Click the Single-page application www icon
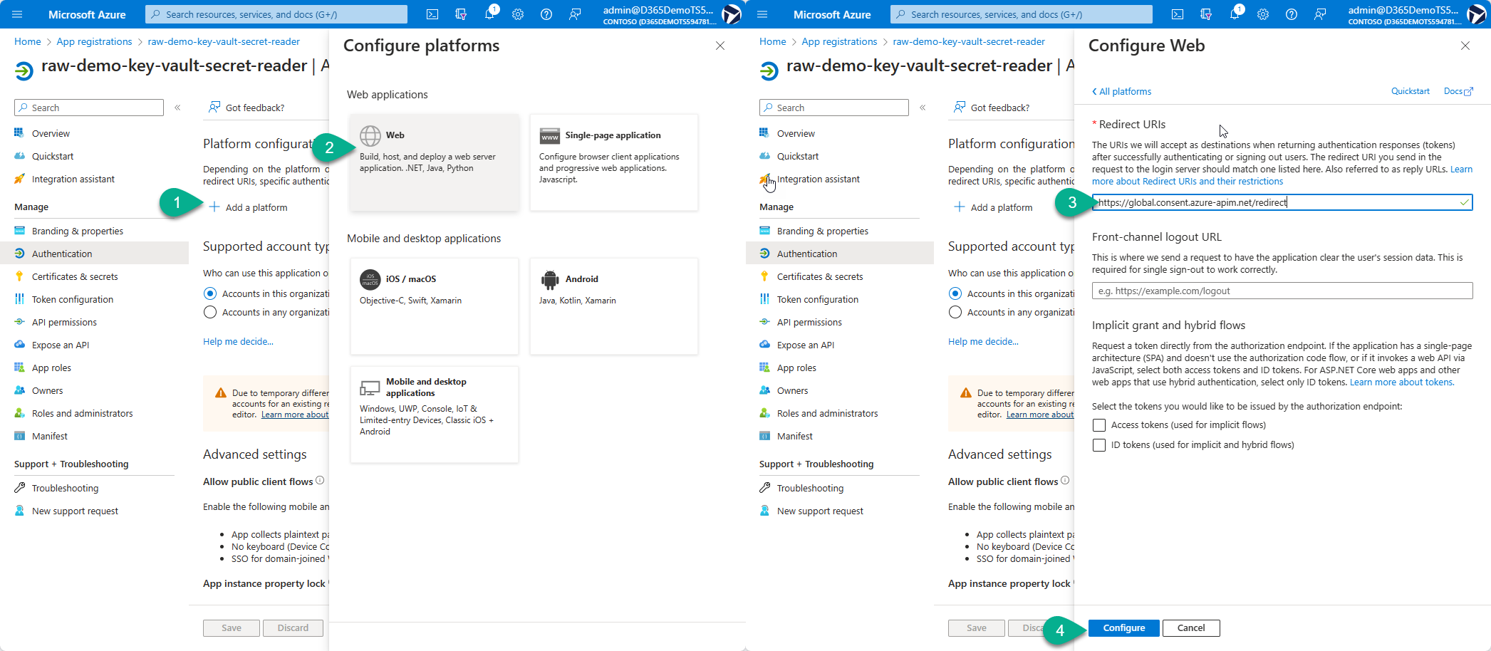This screenshot has height=651, width=1491. (x=550, y=136)
